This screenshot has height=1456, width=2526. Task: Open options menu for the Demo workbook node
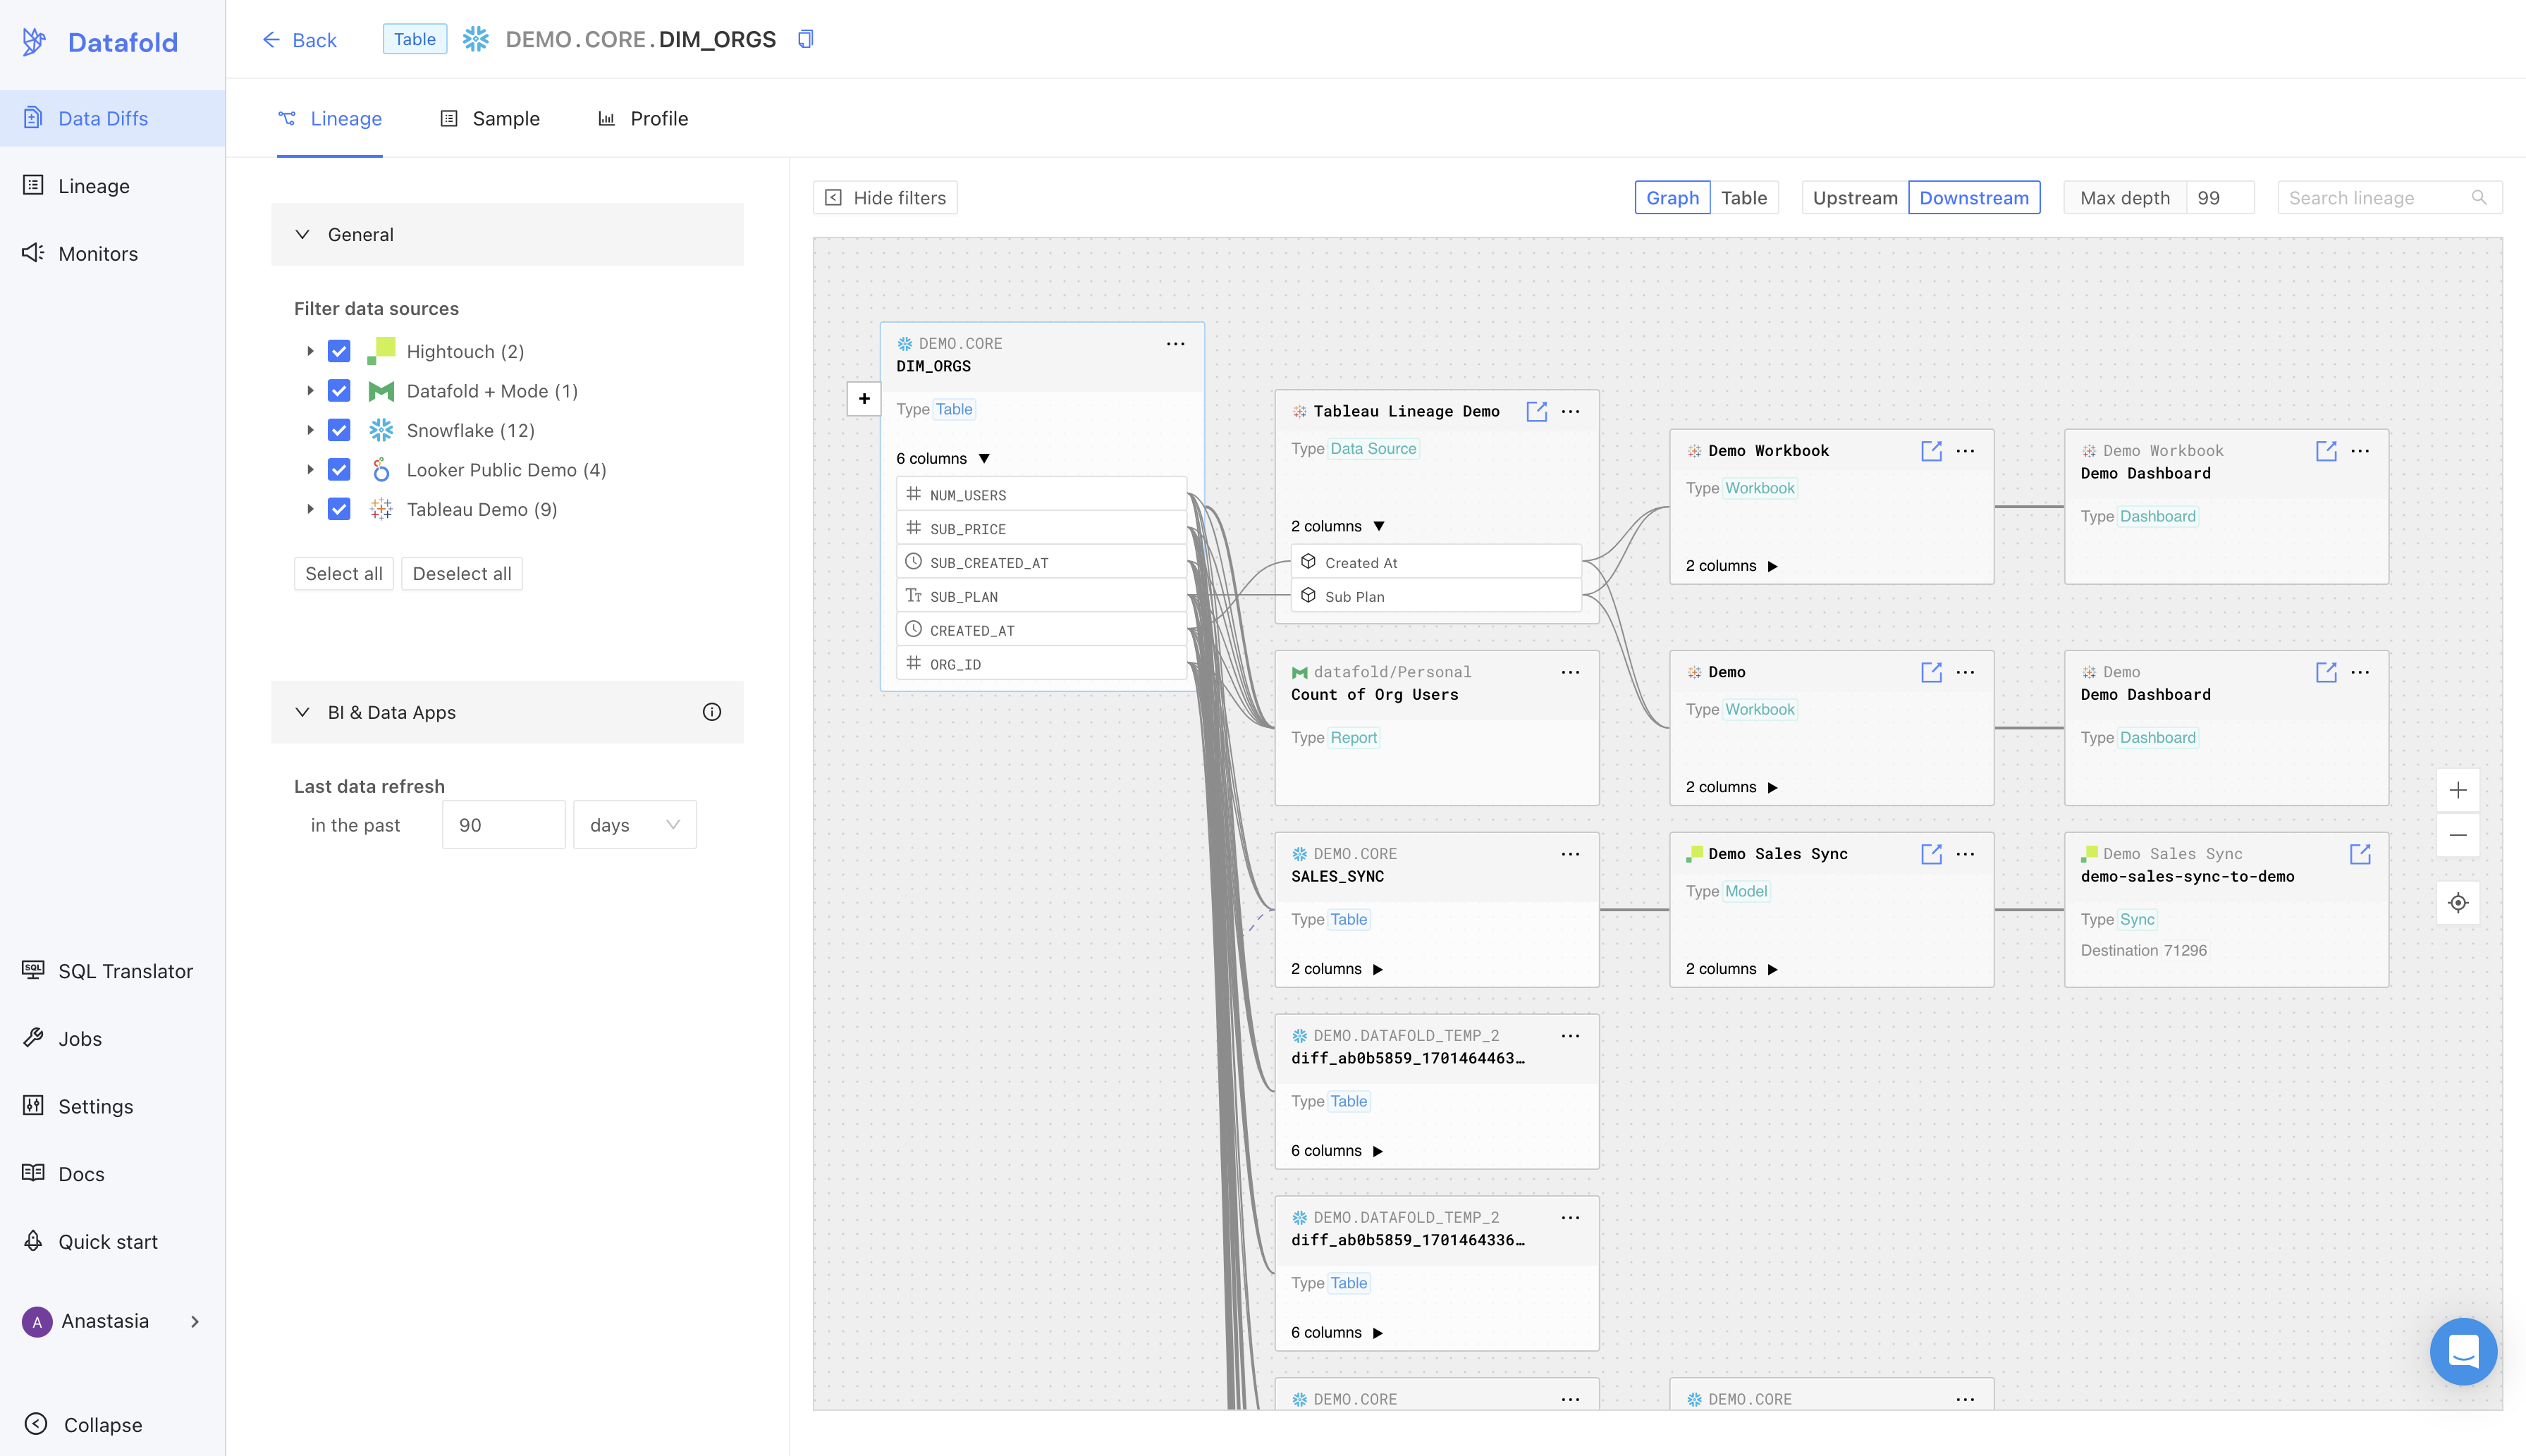[1965, 672]
